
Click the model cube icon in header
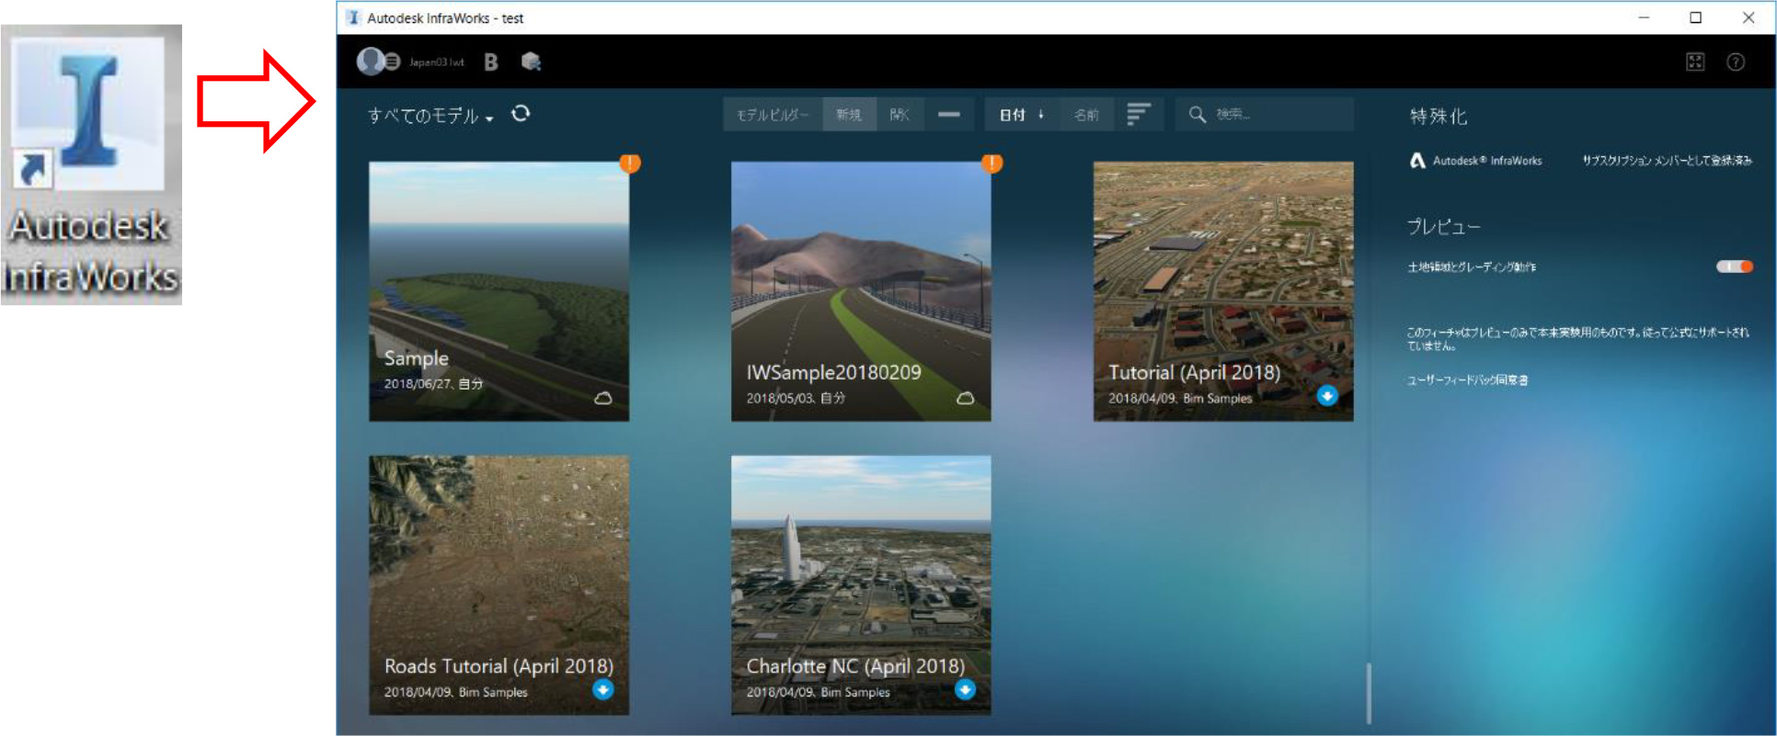click(531, 62)
